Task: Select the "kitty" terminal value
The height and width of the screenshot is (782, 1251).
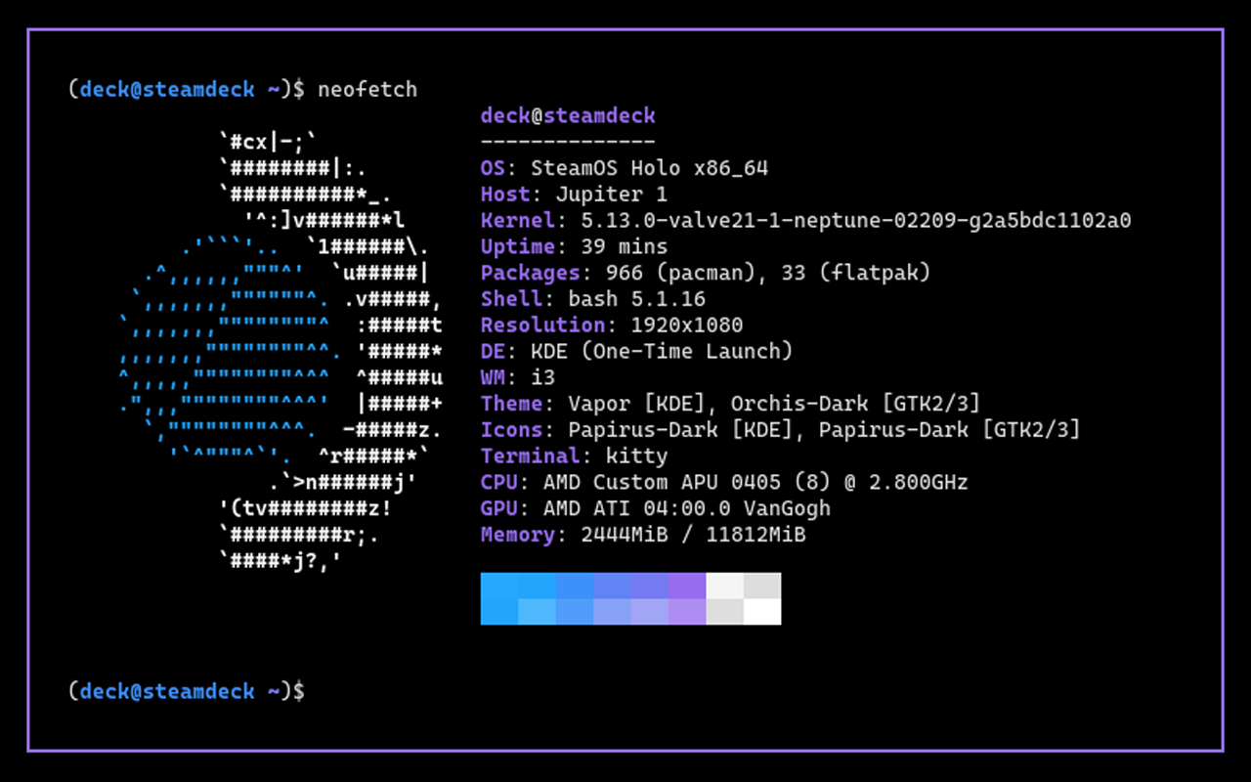Action: point(637,456)
